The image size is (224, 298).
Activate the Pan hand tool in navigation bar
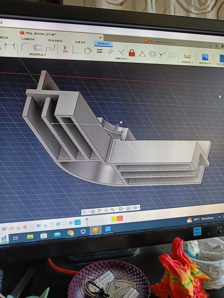click(99, 210)
